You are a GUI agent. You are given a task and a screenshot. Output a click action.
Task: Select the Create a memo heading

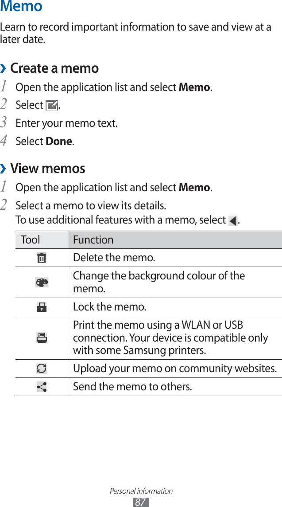click(x=54, y=68)
